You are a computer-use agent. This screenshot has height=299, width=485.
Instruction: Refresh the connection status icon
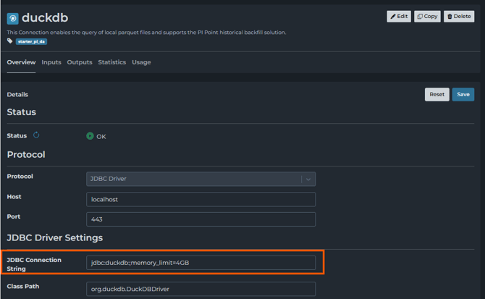(36, 135)
